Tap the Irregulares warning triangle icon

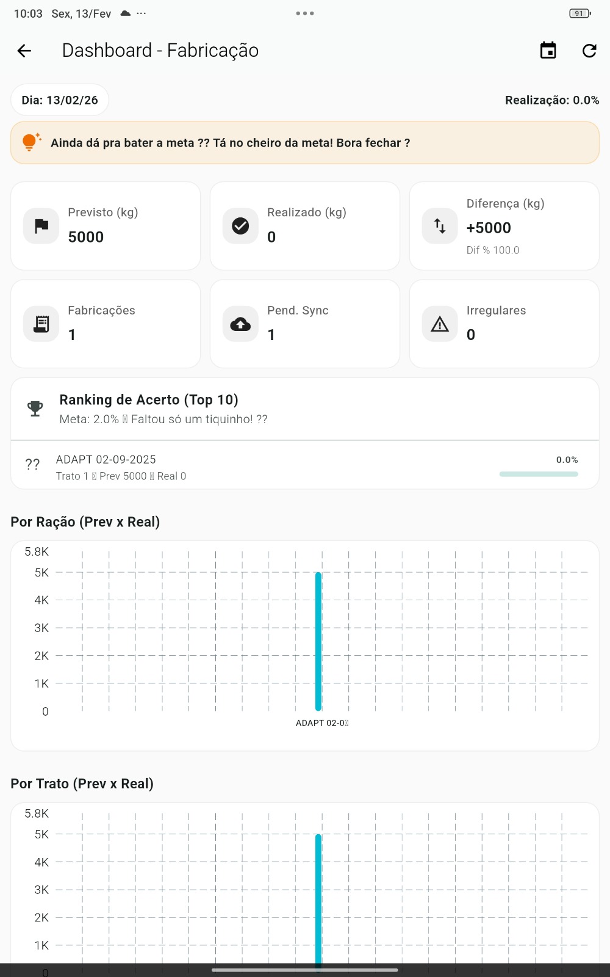(440, 324)
